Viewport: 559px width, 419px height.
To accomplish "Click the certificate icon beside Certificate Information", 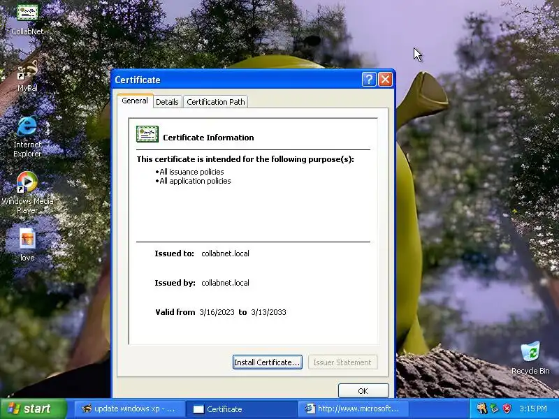I will coord(147,134).
